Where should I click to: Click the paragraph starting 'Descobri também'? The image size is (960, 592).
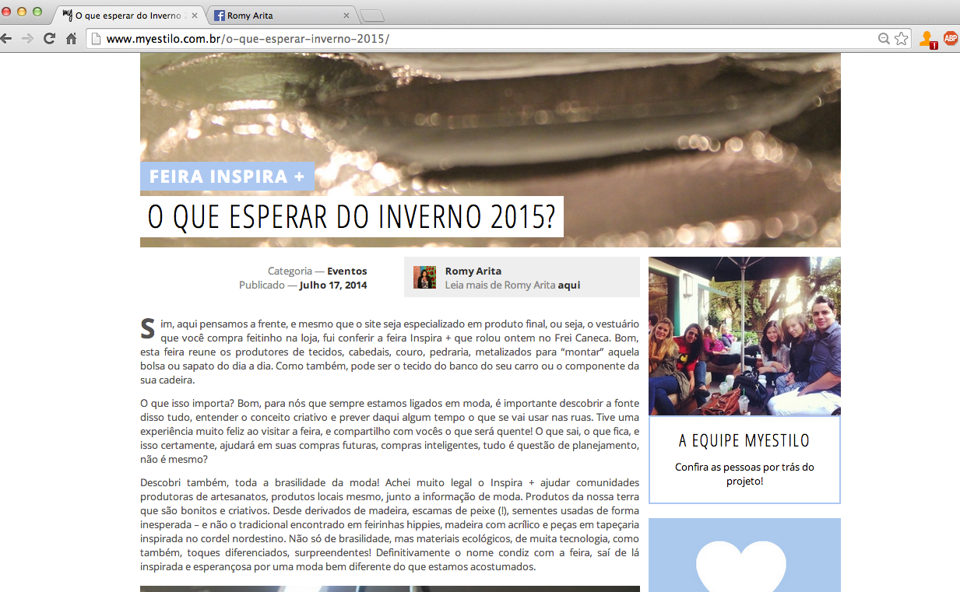click(x=389, y=524)
